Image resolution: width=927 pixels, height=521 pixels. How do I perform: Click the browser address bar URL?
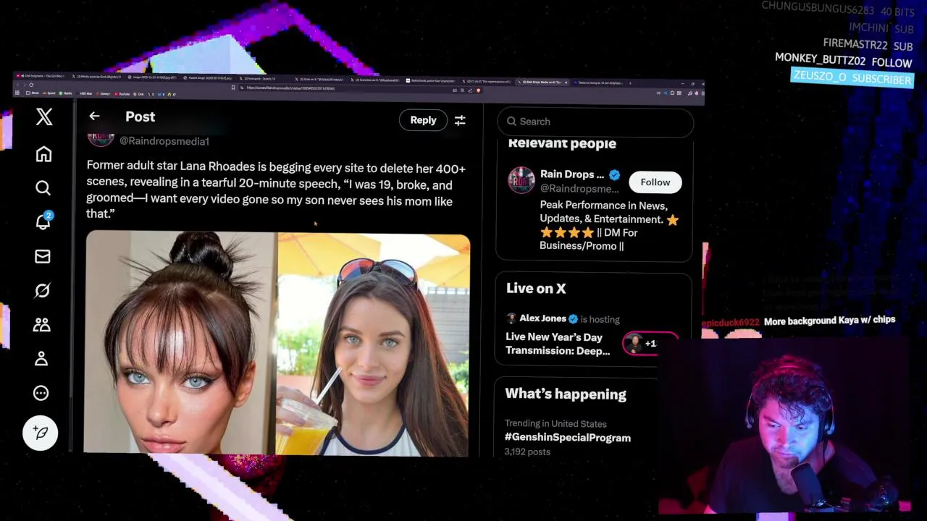point(290,88)
